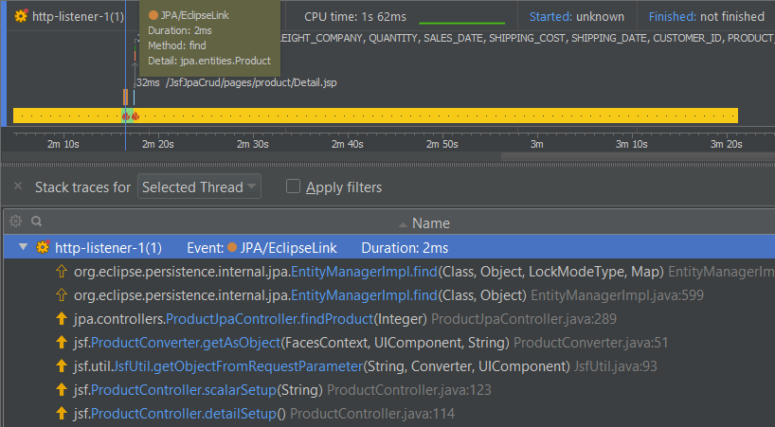
Task: Open the search magnifier in the stack trace table
Action: pos(37,222)
